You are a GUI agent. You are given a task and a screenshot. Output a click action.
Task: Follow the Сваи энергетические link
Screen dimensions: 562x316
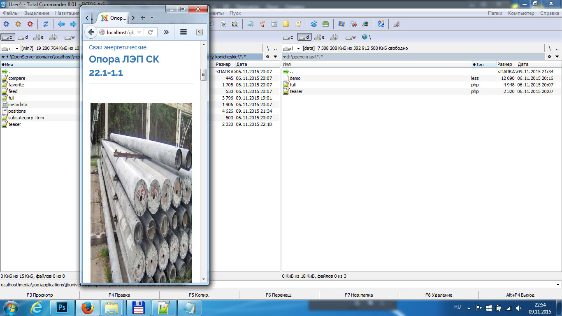point(118,47)
